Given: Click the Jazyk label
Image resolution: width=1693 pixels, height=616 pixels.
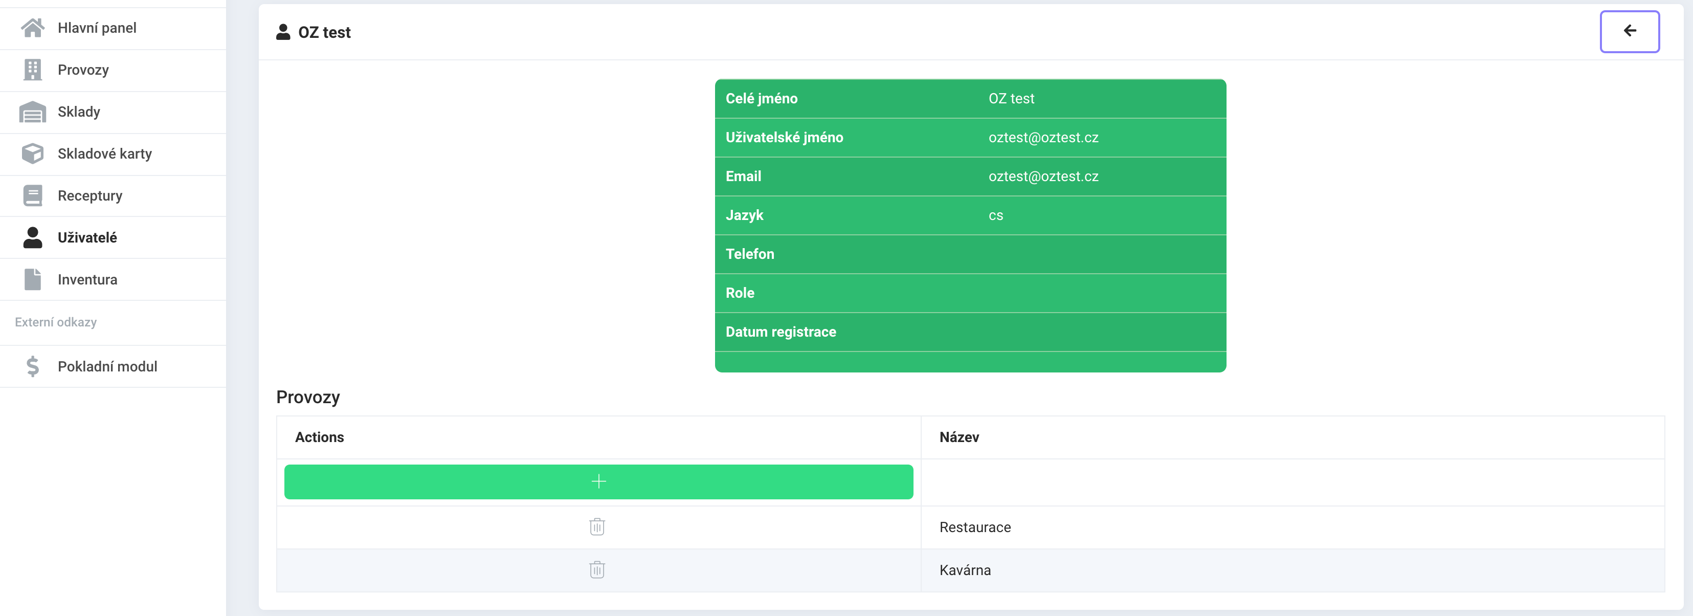Looking at the screenshot, I should point(744,215).
